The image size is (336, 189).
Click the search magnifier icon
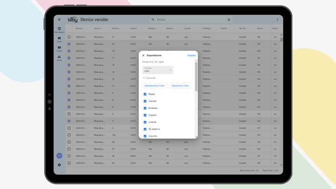tap(153, 20)
